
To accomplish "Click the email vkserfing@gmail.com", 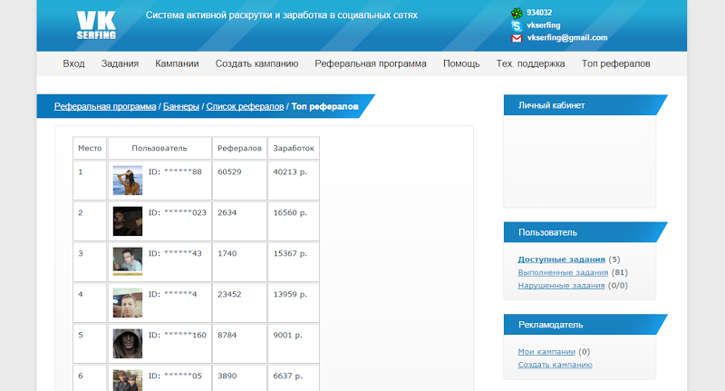I will pos(567,37).
